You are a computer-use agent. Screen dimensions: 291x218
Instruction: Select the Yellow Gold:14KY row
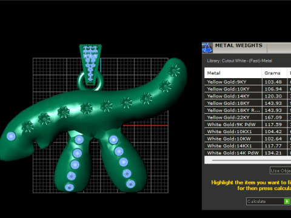tap(247, 96)
